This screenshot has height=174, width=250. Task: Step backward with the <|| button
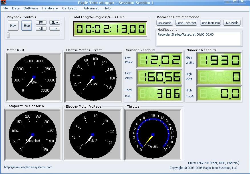click(41, 28)
